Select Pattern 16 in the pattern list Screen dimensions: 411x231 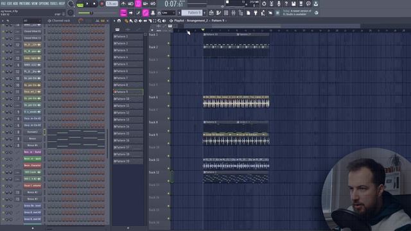(128, 141)
